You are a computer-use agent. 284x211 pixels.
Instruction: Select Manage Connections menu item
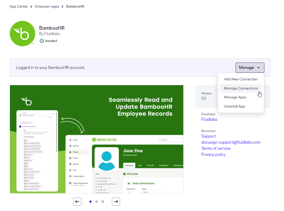[241, 88]
